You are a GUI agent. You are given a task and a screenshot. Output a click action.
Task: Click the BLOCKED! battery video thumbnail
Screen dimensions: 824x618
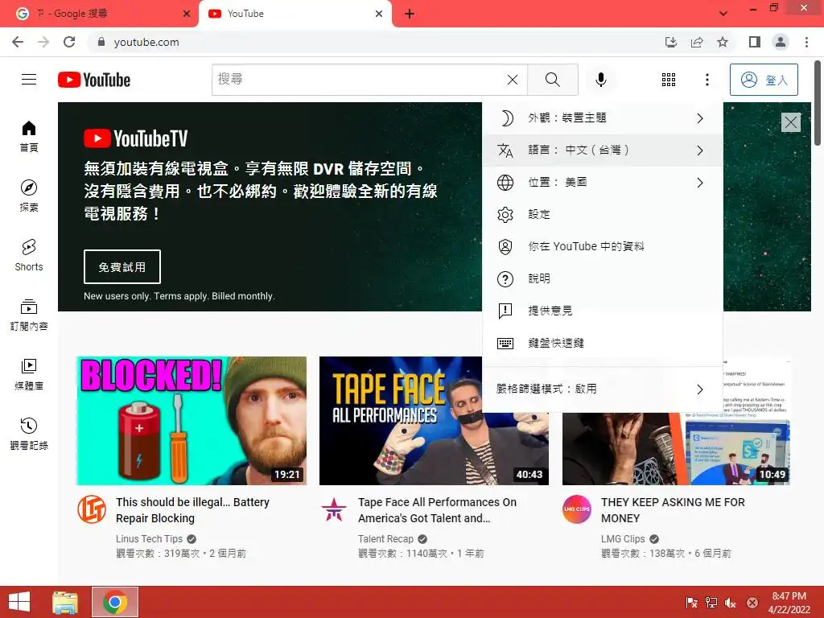[192, 420]
